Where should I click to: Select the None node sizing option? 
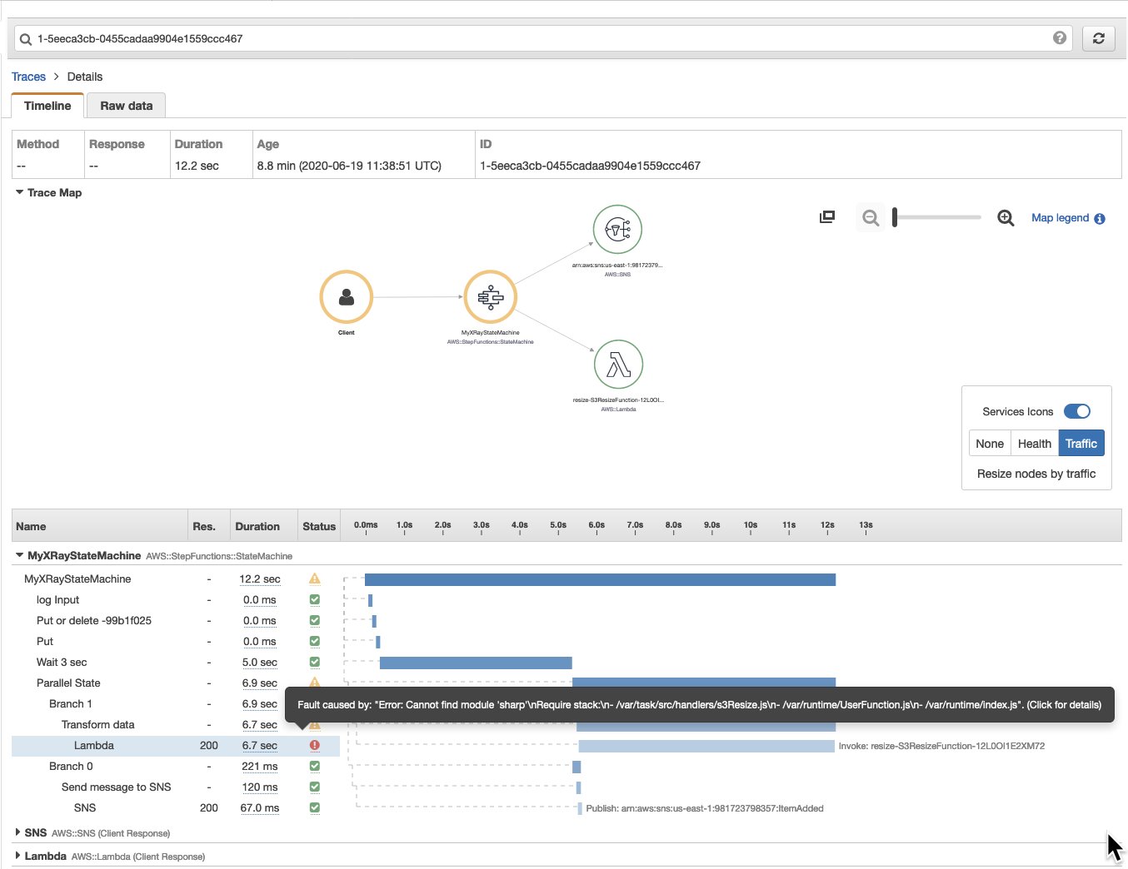[x=990, y=444]
